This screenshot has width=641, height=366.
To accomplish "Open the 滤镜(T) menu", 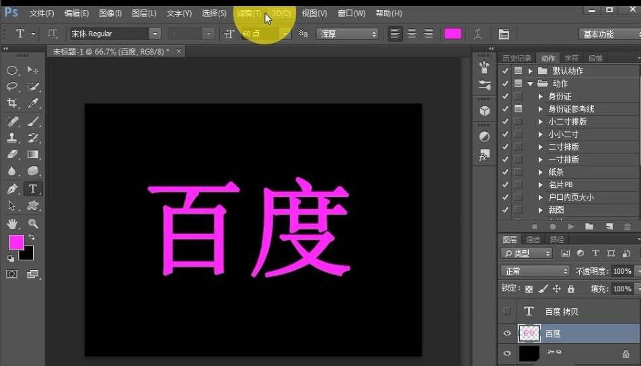I will click(249, 13).
